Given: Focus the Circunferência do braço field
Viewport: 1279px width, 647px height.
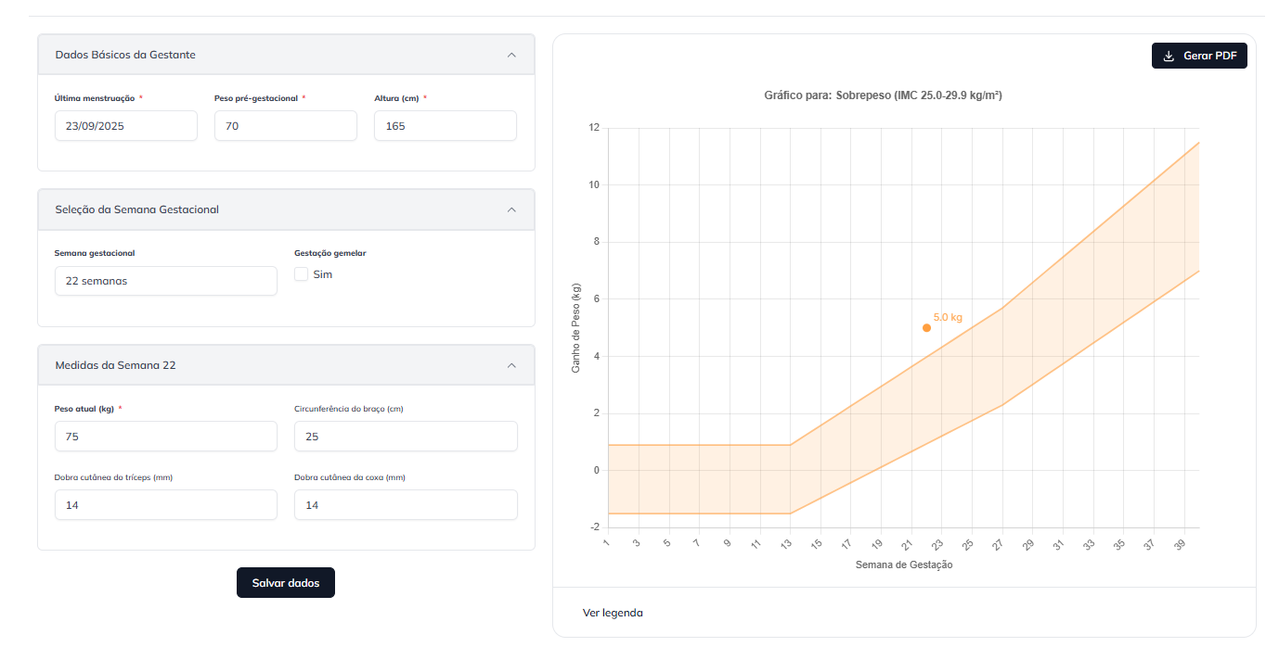Looking at the screenshot, I should click(x=406, y=437).
